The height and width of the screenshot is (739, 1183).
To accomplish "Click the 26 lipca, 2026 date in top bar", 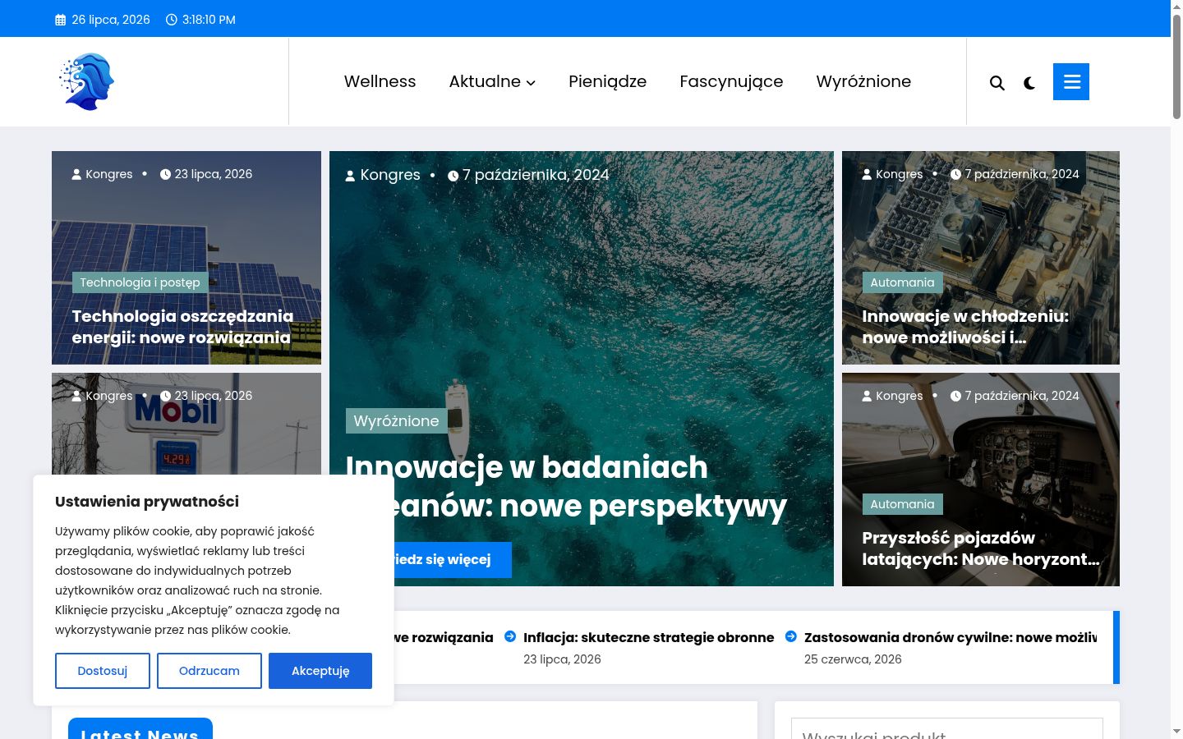I will pos(111,20).
